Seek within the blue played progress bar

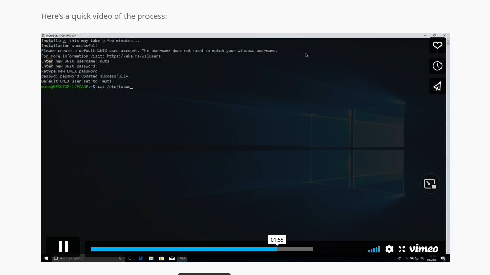184,249
